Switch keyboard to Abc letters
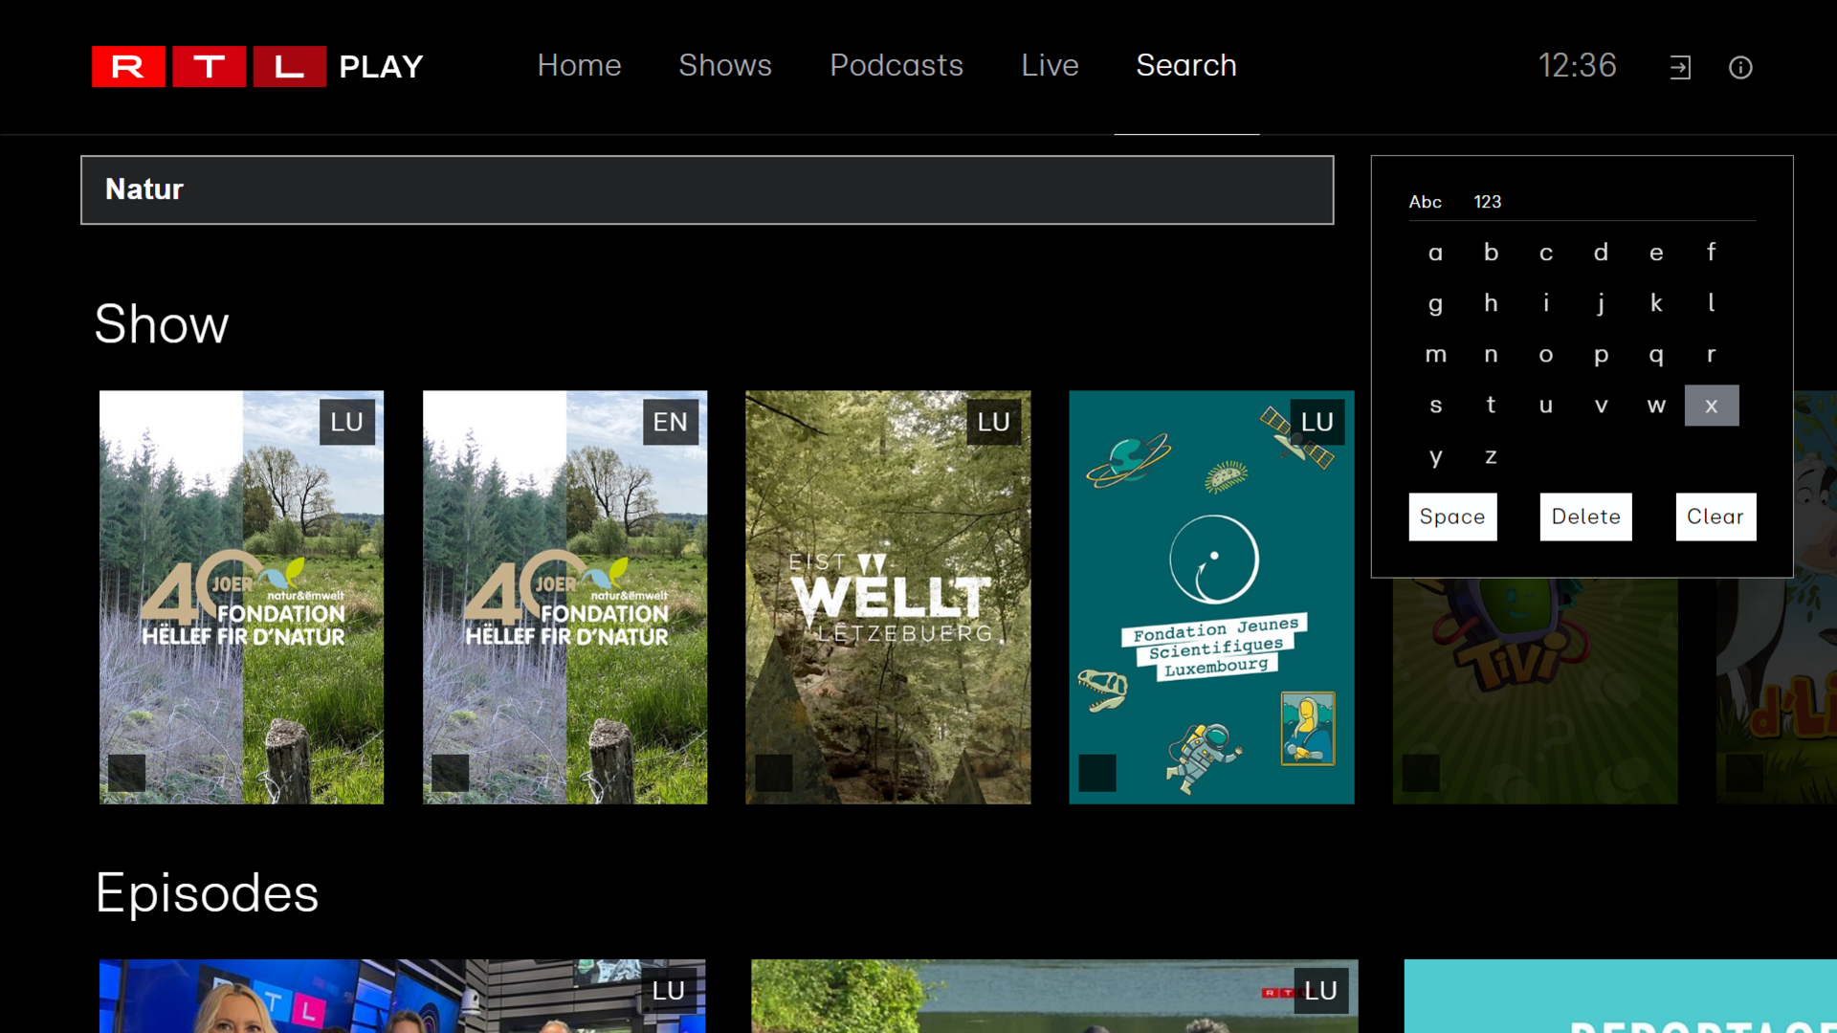The height and width of the screenshot is (1033, 1837). pyautogui.click(x=1425, y=202)
